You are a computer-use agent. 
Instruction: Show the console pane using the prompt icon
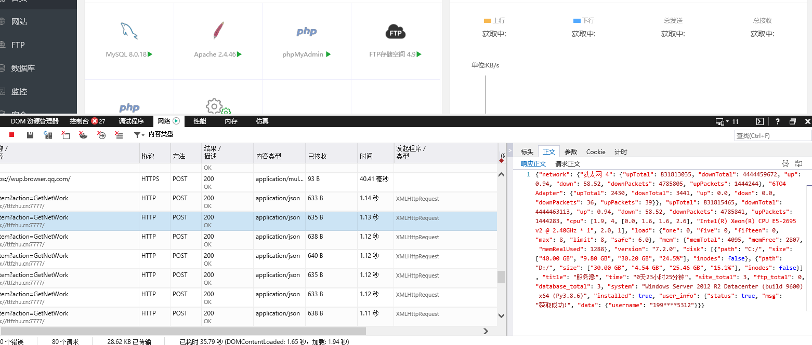pos(759,121)
